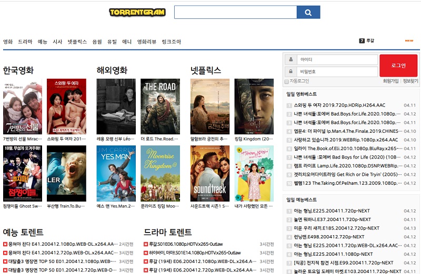Open the 레옹 모랭 신부 poster
Screen dimensions: 421x274
[116, 107]
